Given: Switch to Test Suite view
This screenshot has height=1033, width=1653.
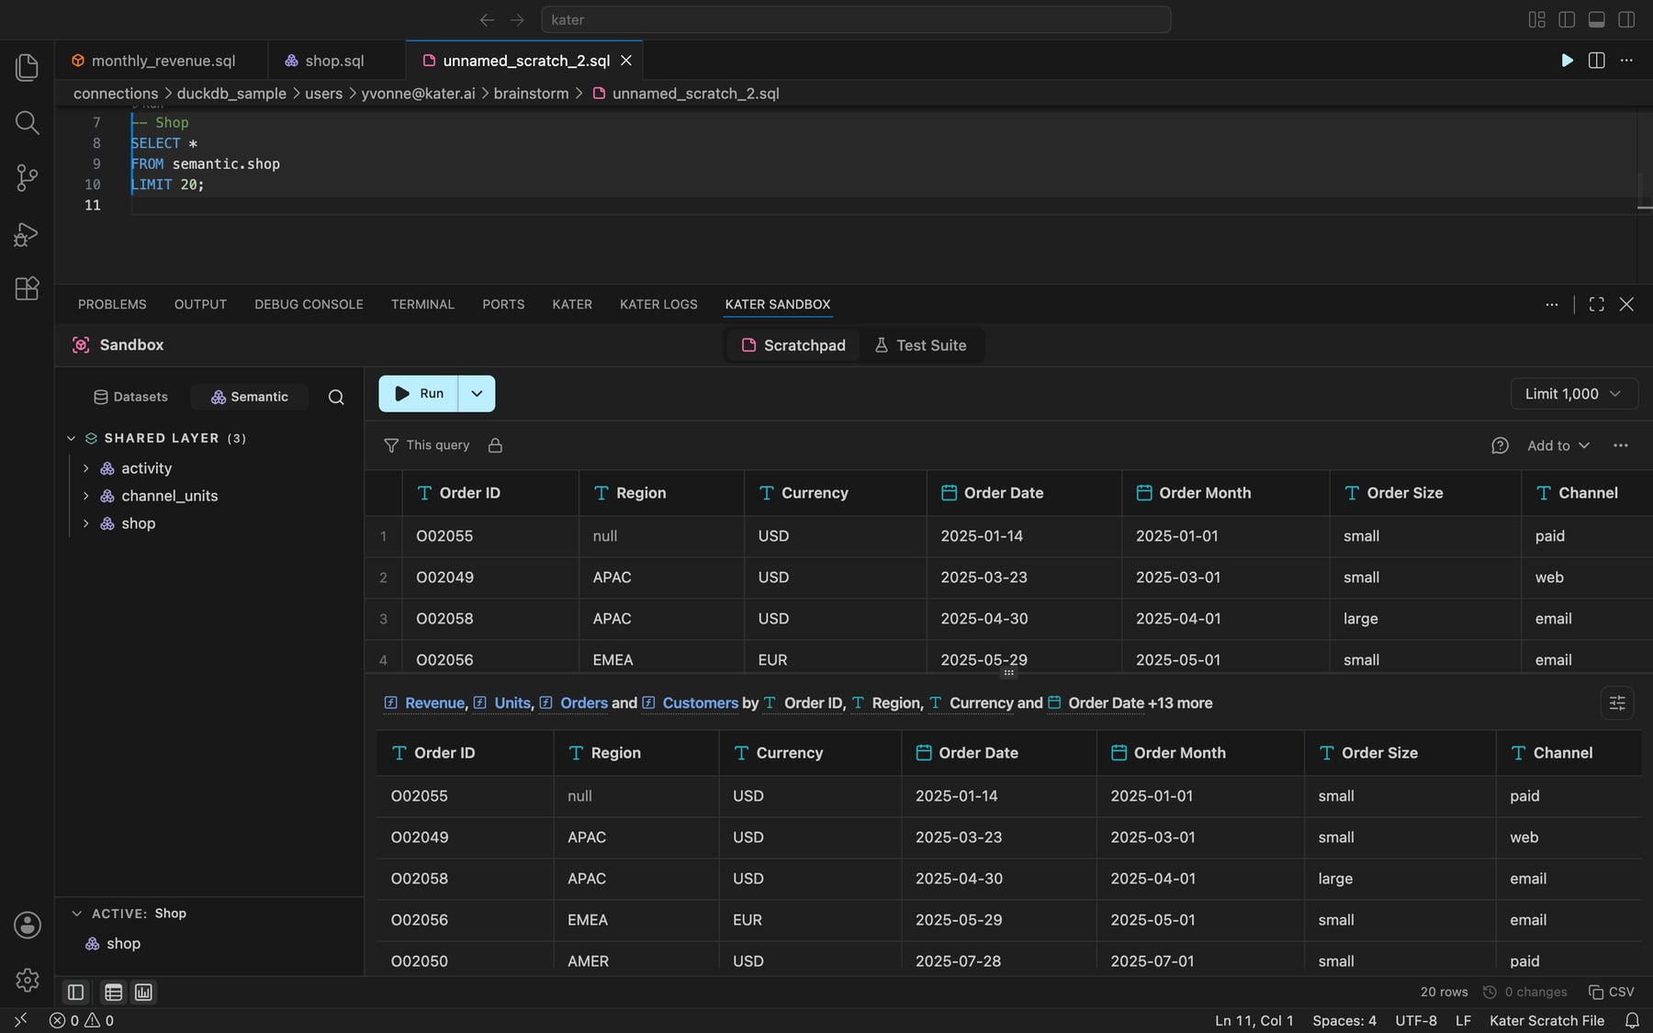Looking at the screenshot, I should [921, 345].
